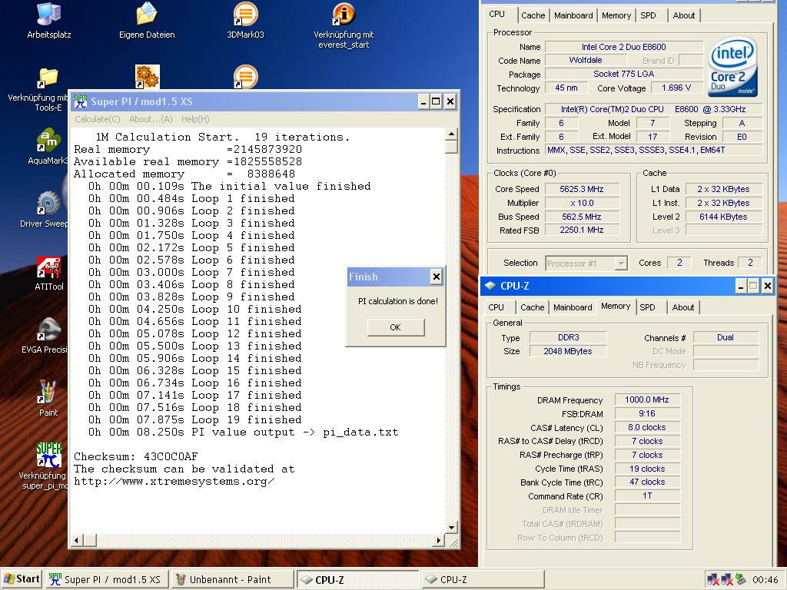
Task: Click OK in the Finish dialog
Action: (396, 327)
